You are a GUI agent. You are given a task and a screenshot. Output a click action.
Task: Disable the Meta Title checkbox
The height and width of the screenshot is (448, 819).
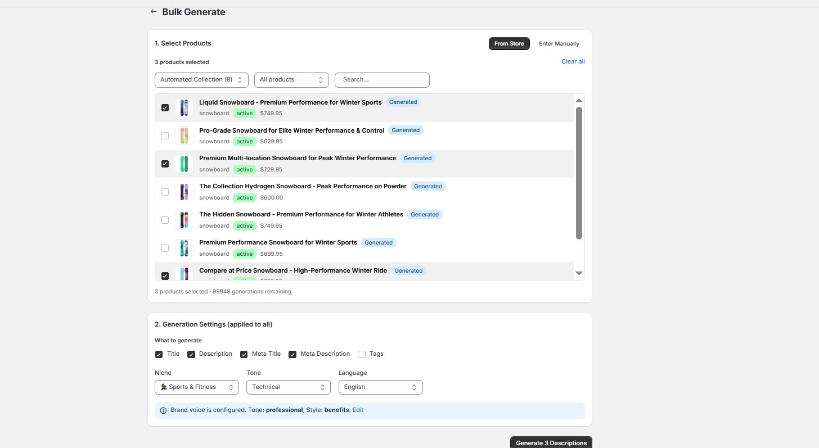point(244,354)
